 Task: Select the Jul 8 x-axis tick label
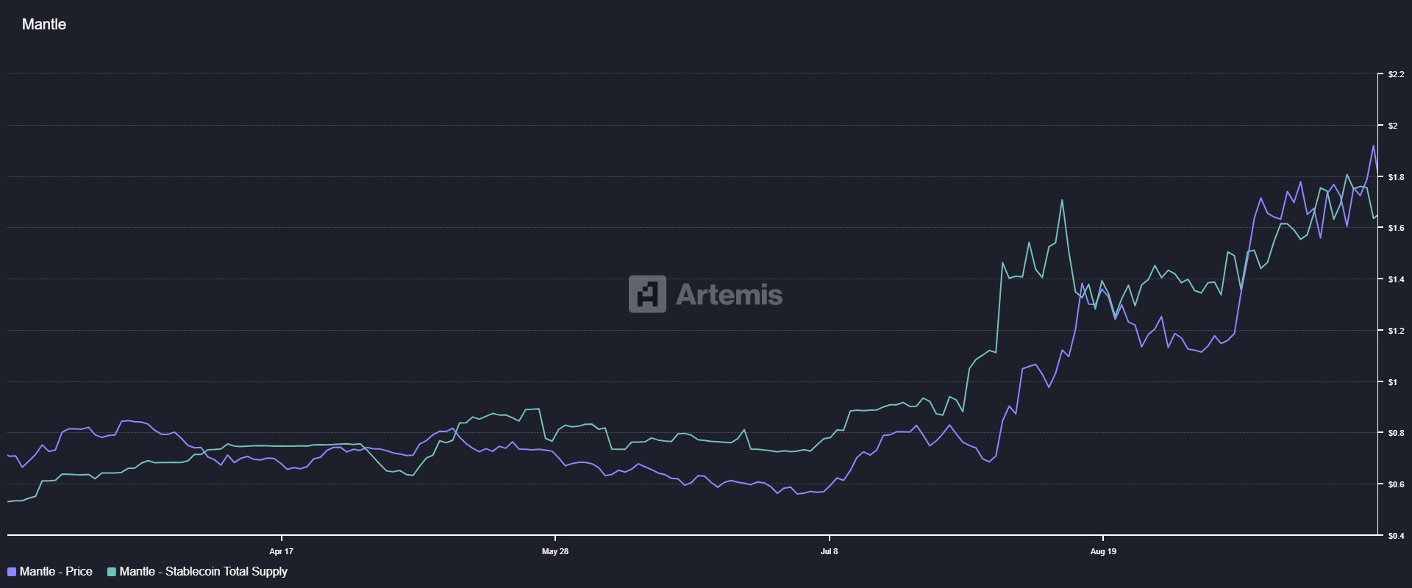(x=829, y=551)
